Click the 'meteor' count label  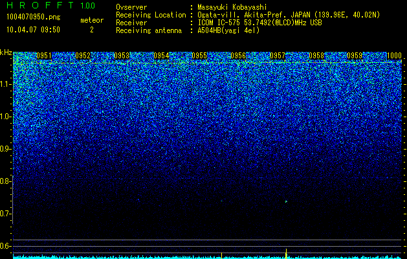[x=92, y=20]
